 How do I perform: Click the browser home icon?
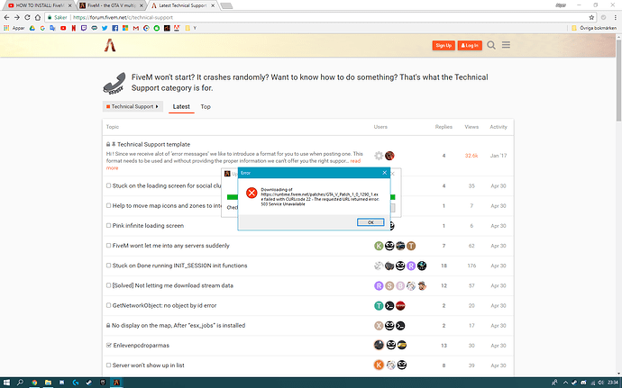tap(38, 17)
